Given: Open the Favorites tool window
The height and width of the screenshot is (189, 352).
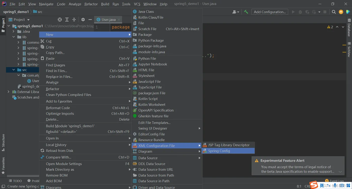Looking at the screenshot, I should pos(3,165).
